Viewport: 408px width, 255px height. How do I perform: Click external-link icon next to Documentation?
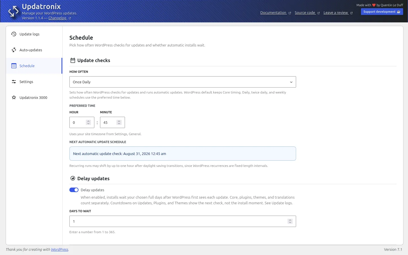tap(290, 13)
